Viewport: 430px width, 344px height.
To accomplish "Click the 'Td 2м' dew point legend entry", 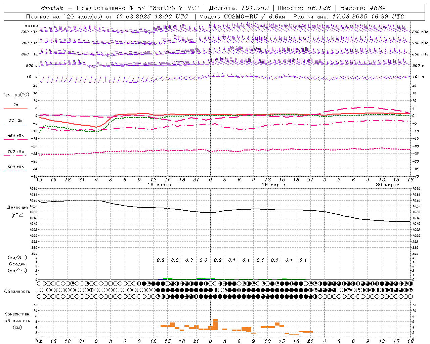I will pyautogui.click(x=16, y=120).
